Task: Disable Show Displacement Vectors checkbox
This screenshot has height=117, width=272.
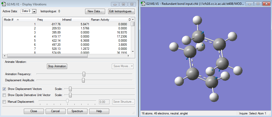Action: point(4,89)
